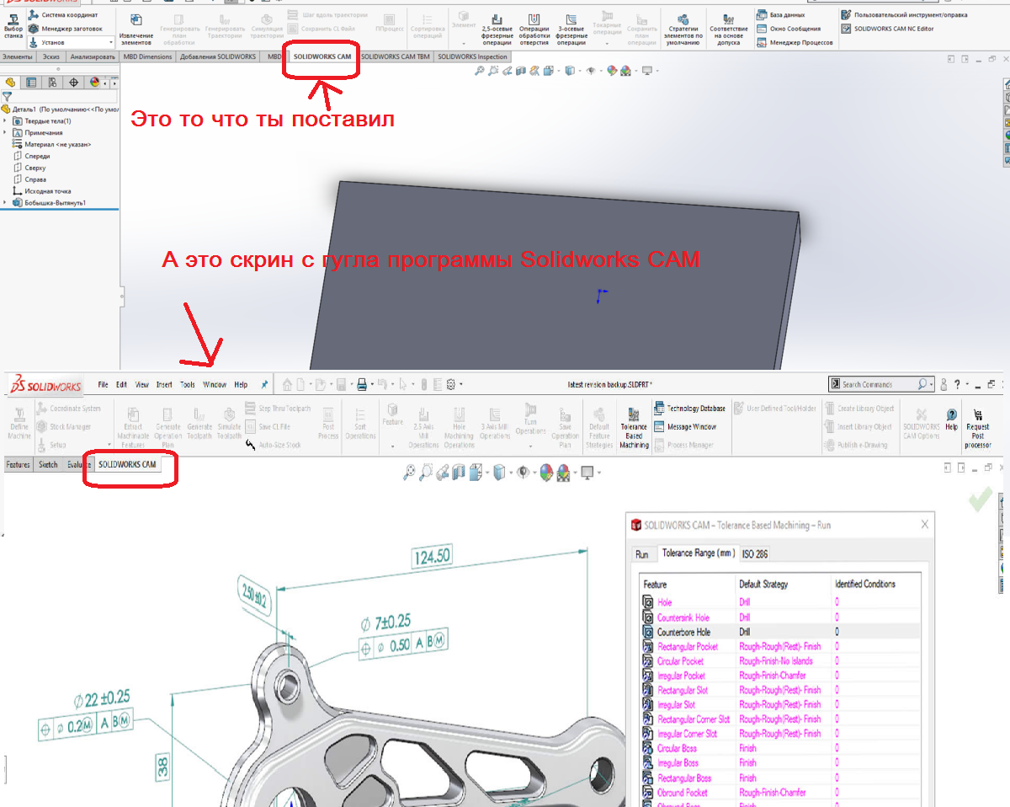
Task: Open Менеджер Процессов
Action: (x=795, y=42)
